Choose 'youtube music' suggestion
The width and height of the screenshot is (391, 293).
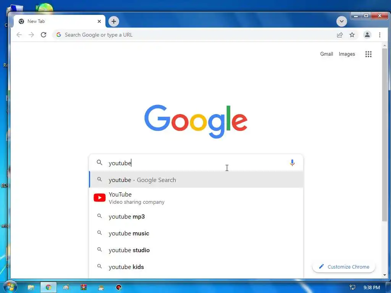[x=196, y=233]
